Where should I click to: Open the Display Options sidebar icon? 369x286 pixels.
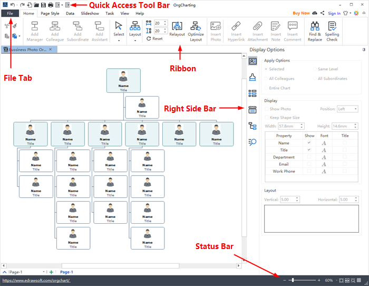tap(253, 61)
